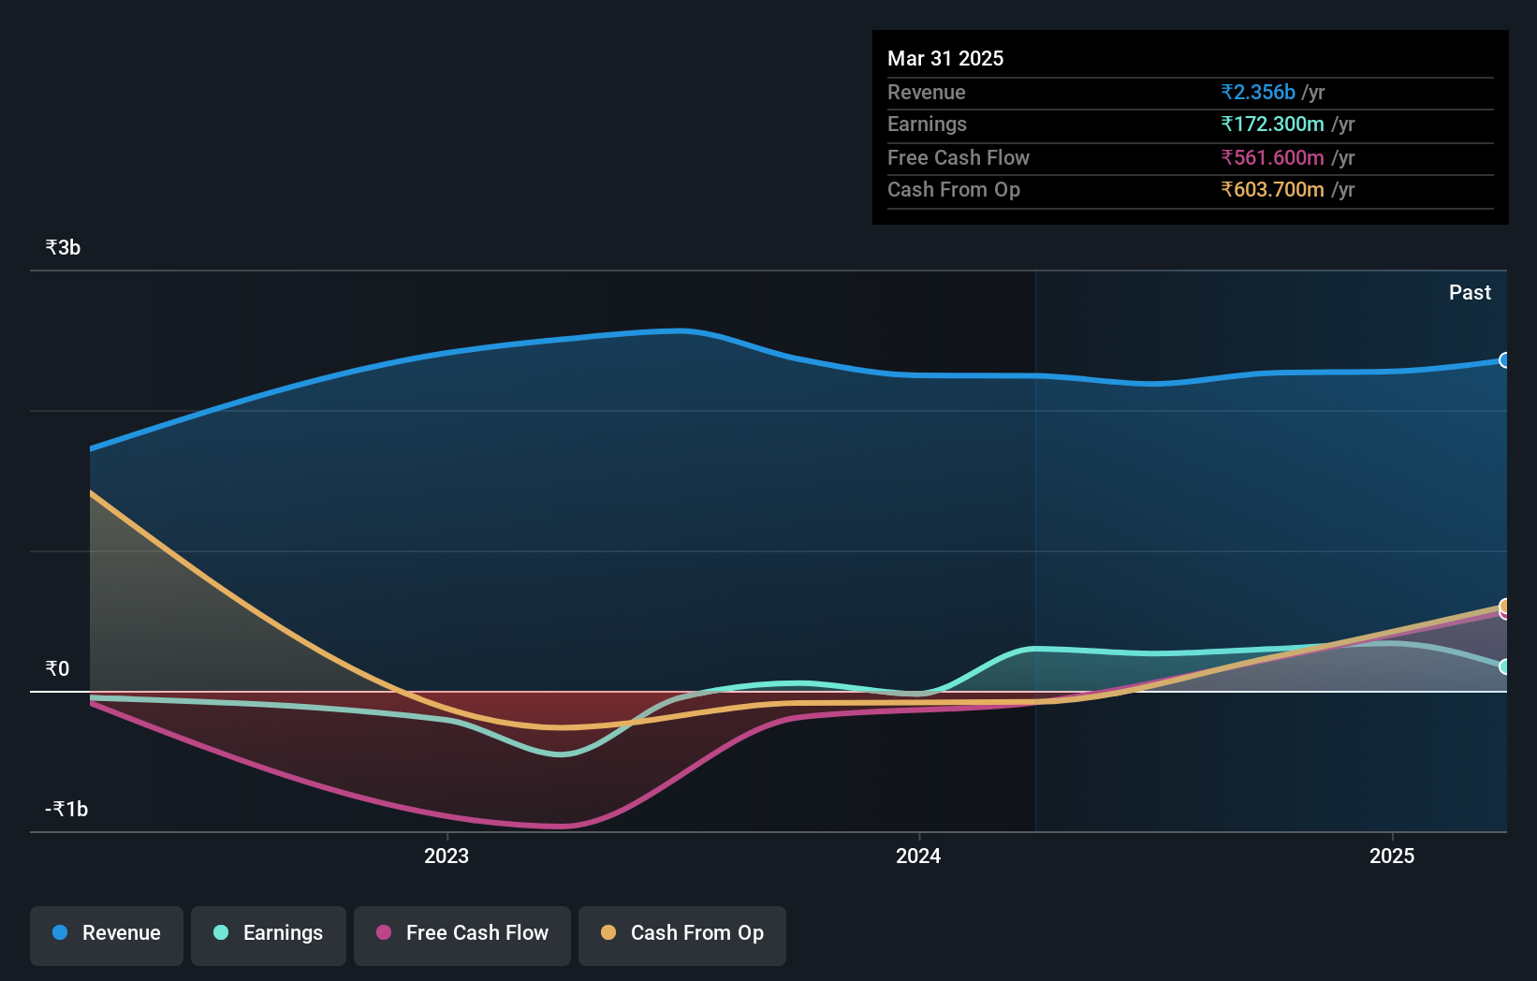This screenshot has width=1537, height=981.
Task: Click the Earnings endpoint marker on chart
Action: coord(1504,666)
